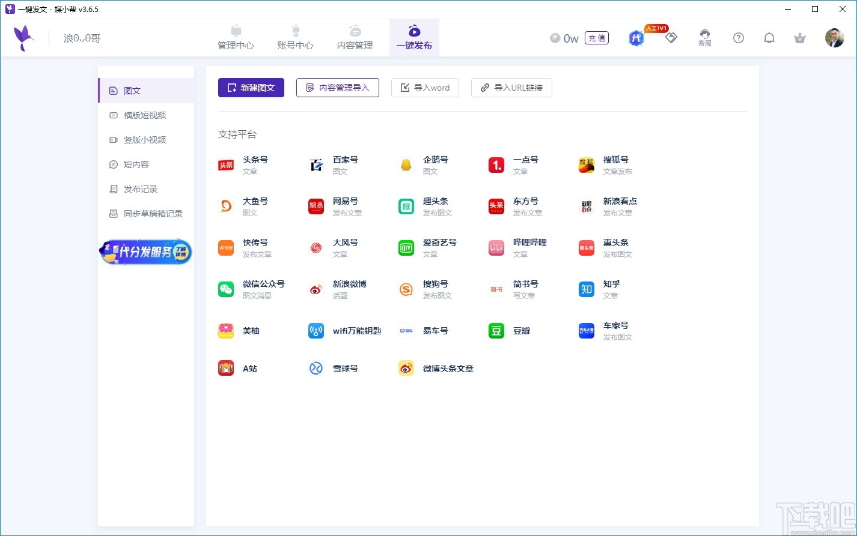The width and height of the screenshot is (857, 536).
Task: Click the 浪0ᴗ0哥 username text
Action: coord(82,38)
